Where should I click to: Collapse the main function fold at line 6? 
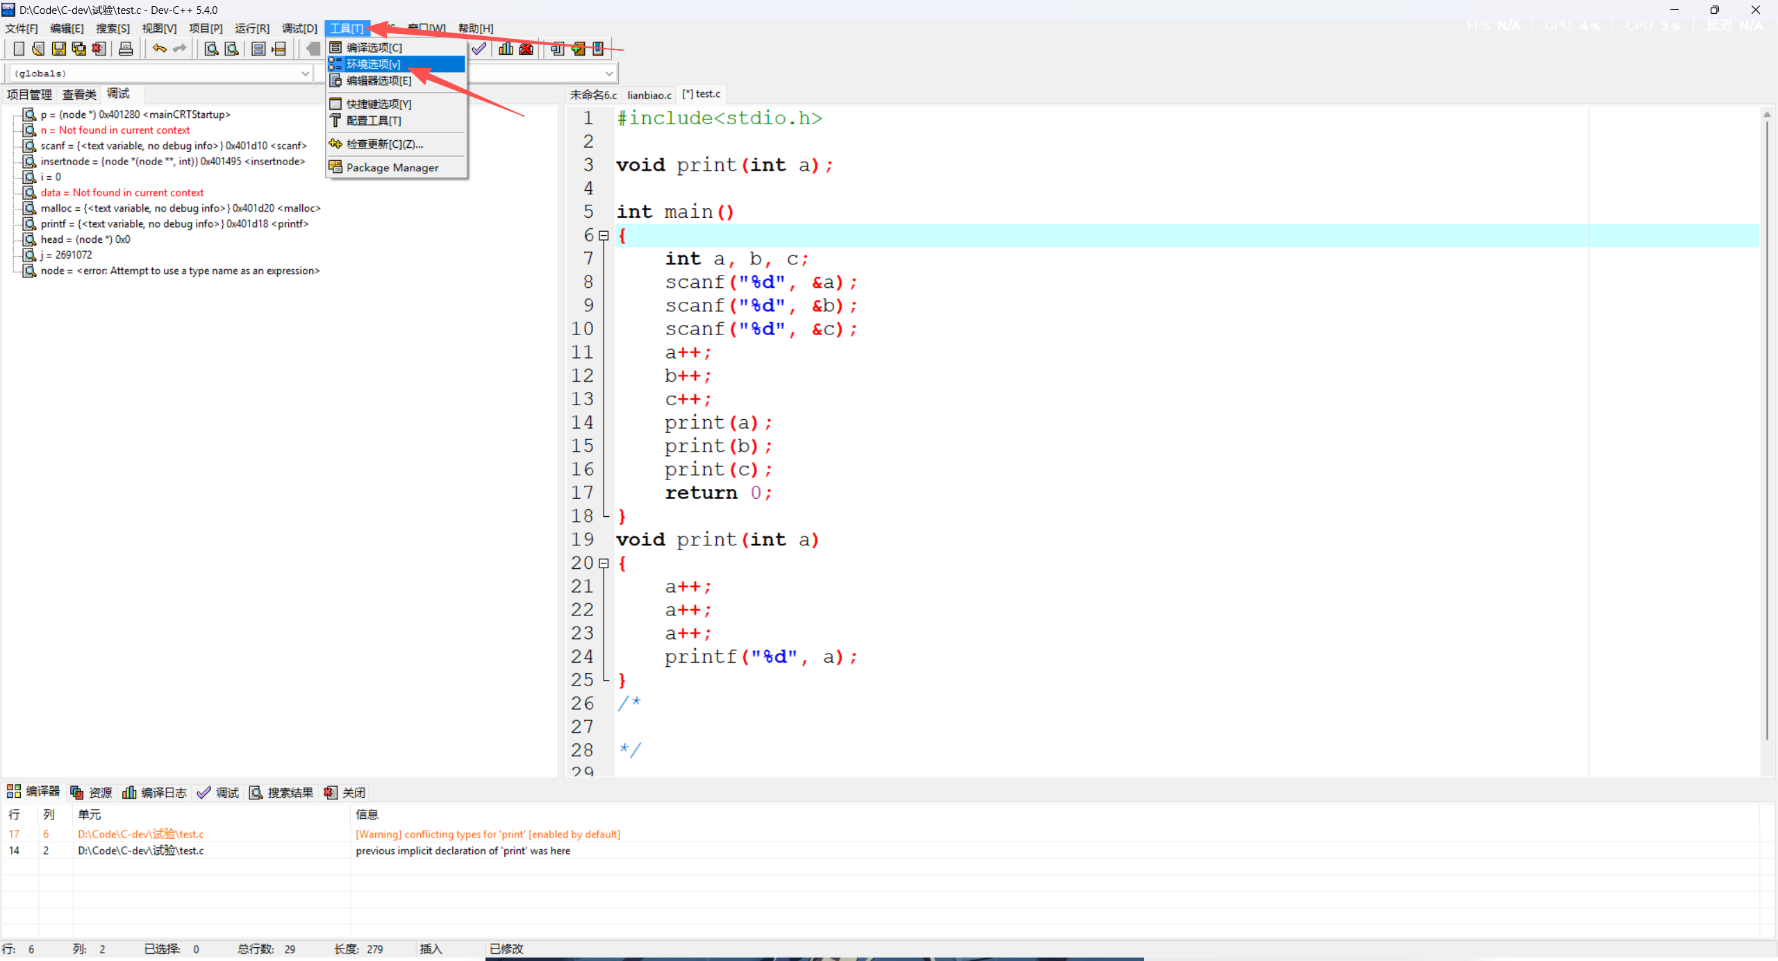click(604, 236)
